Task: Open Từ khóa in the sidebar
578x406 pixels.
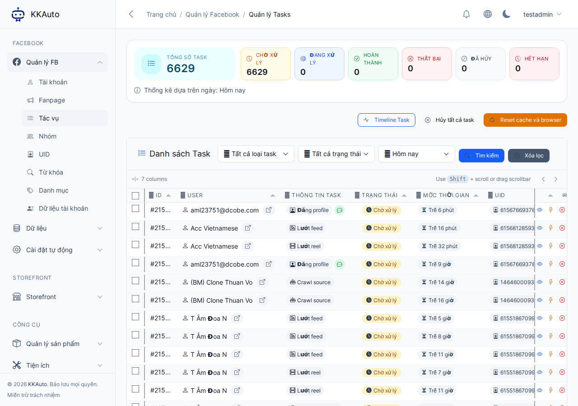Action: 65,172
